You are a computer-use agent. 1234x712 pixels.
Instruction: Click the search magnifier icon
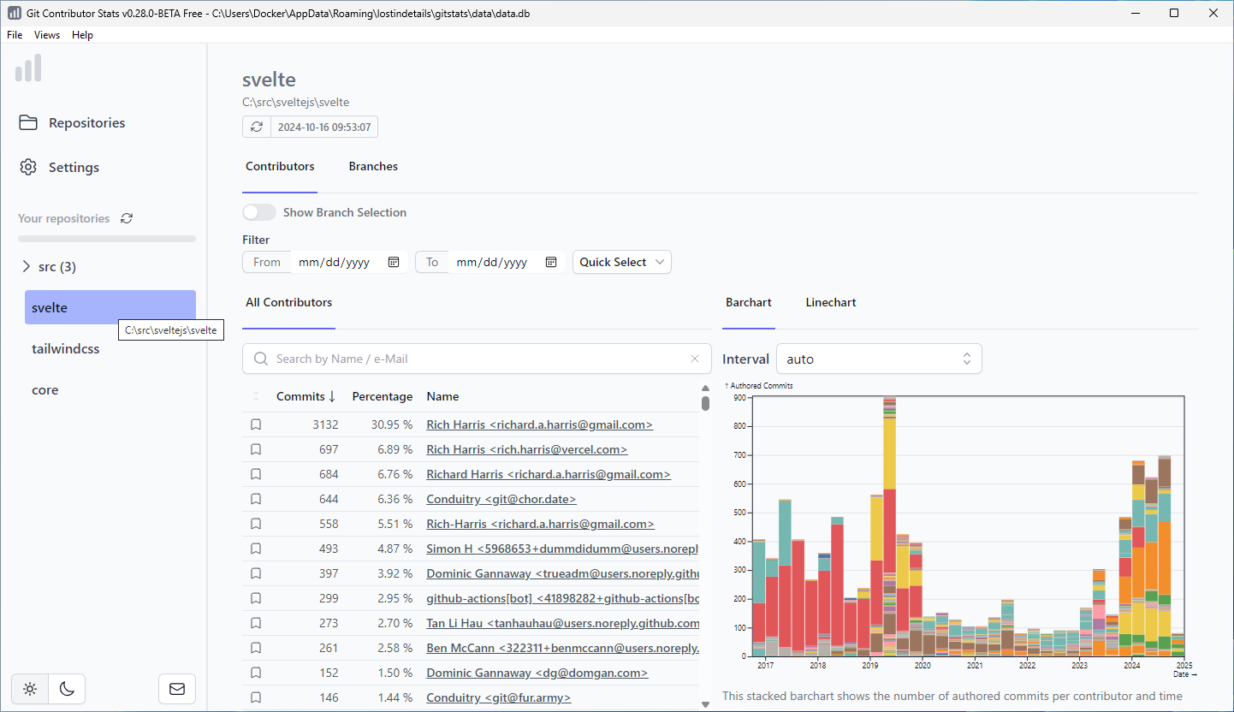(x=259, y=359)
